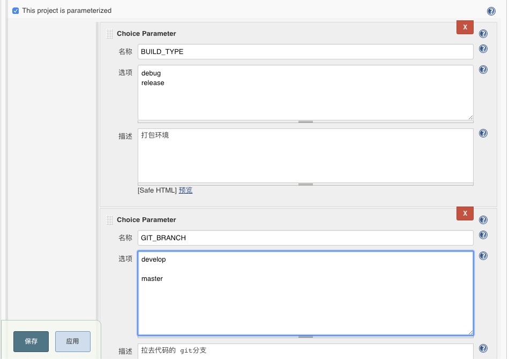
Task: Grab drag handle of first Choice Parameter
Action: (x=109, y=34)
